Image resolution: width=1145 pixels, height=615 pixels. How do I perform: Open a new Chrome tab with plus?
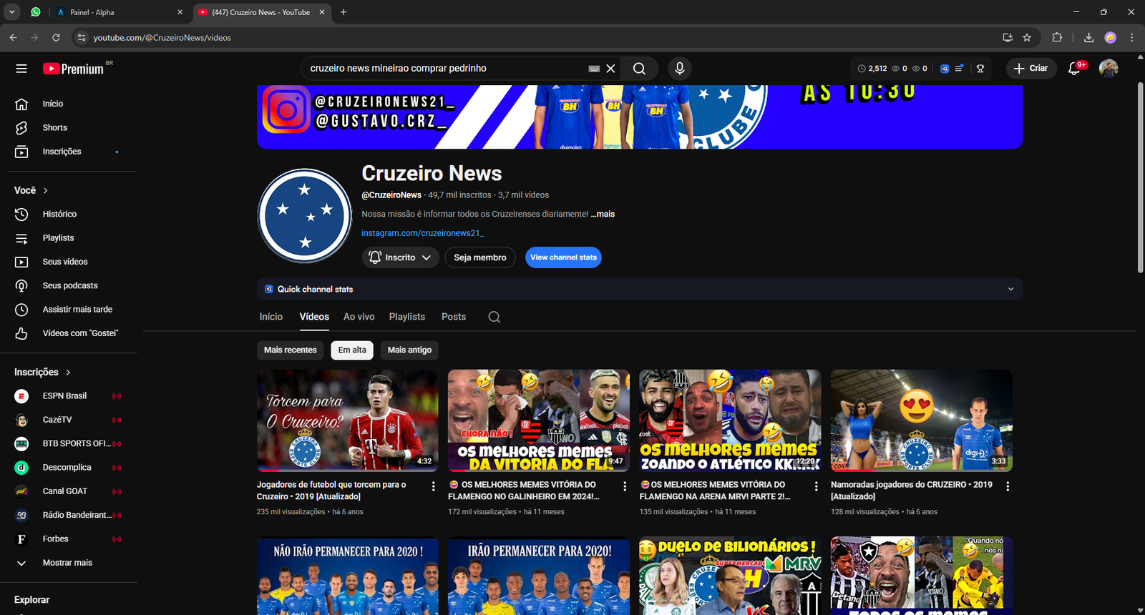pyautogui.click(x=343, y=12)
